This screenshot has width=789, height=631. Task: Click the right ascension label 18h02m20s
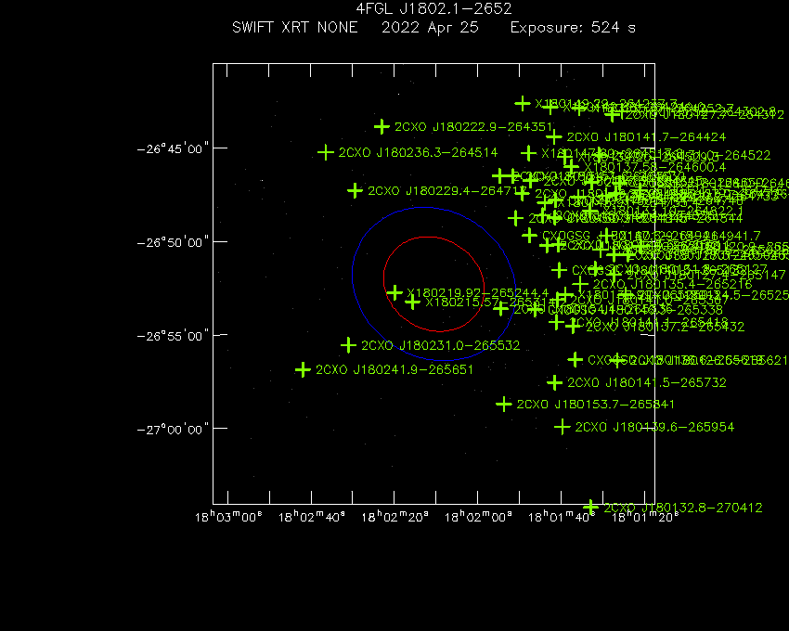click(x=394, y=517)
